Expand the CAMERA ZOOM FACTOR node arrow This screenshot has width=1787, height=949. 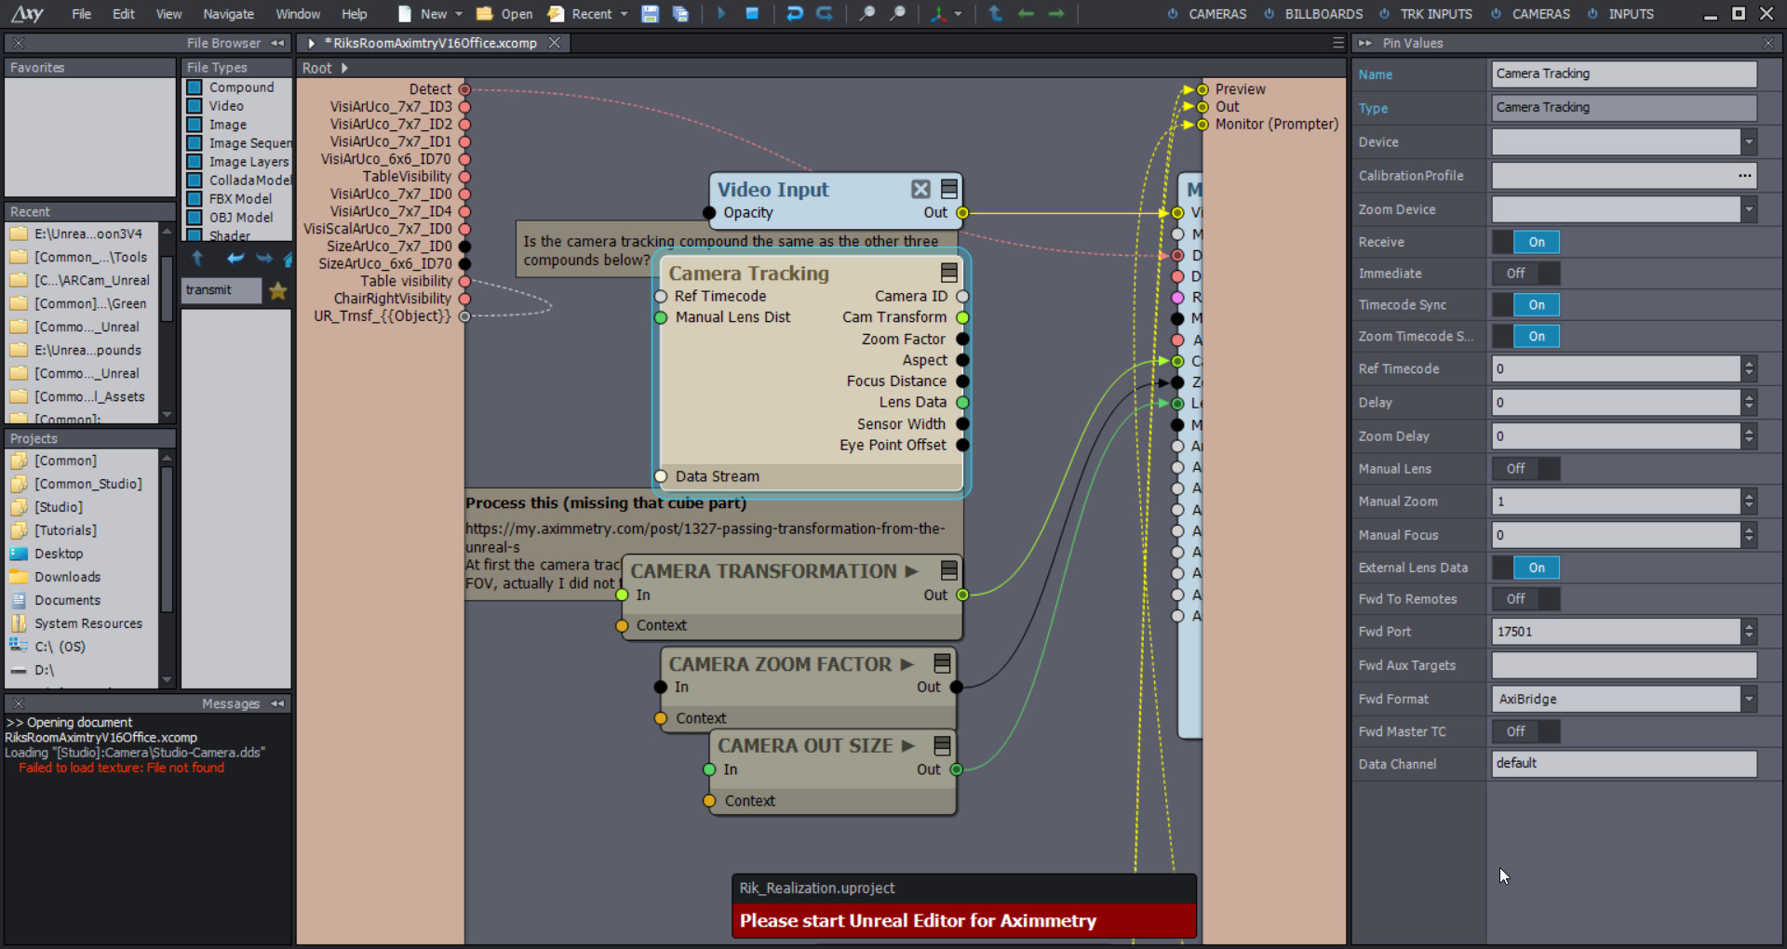907,664
